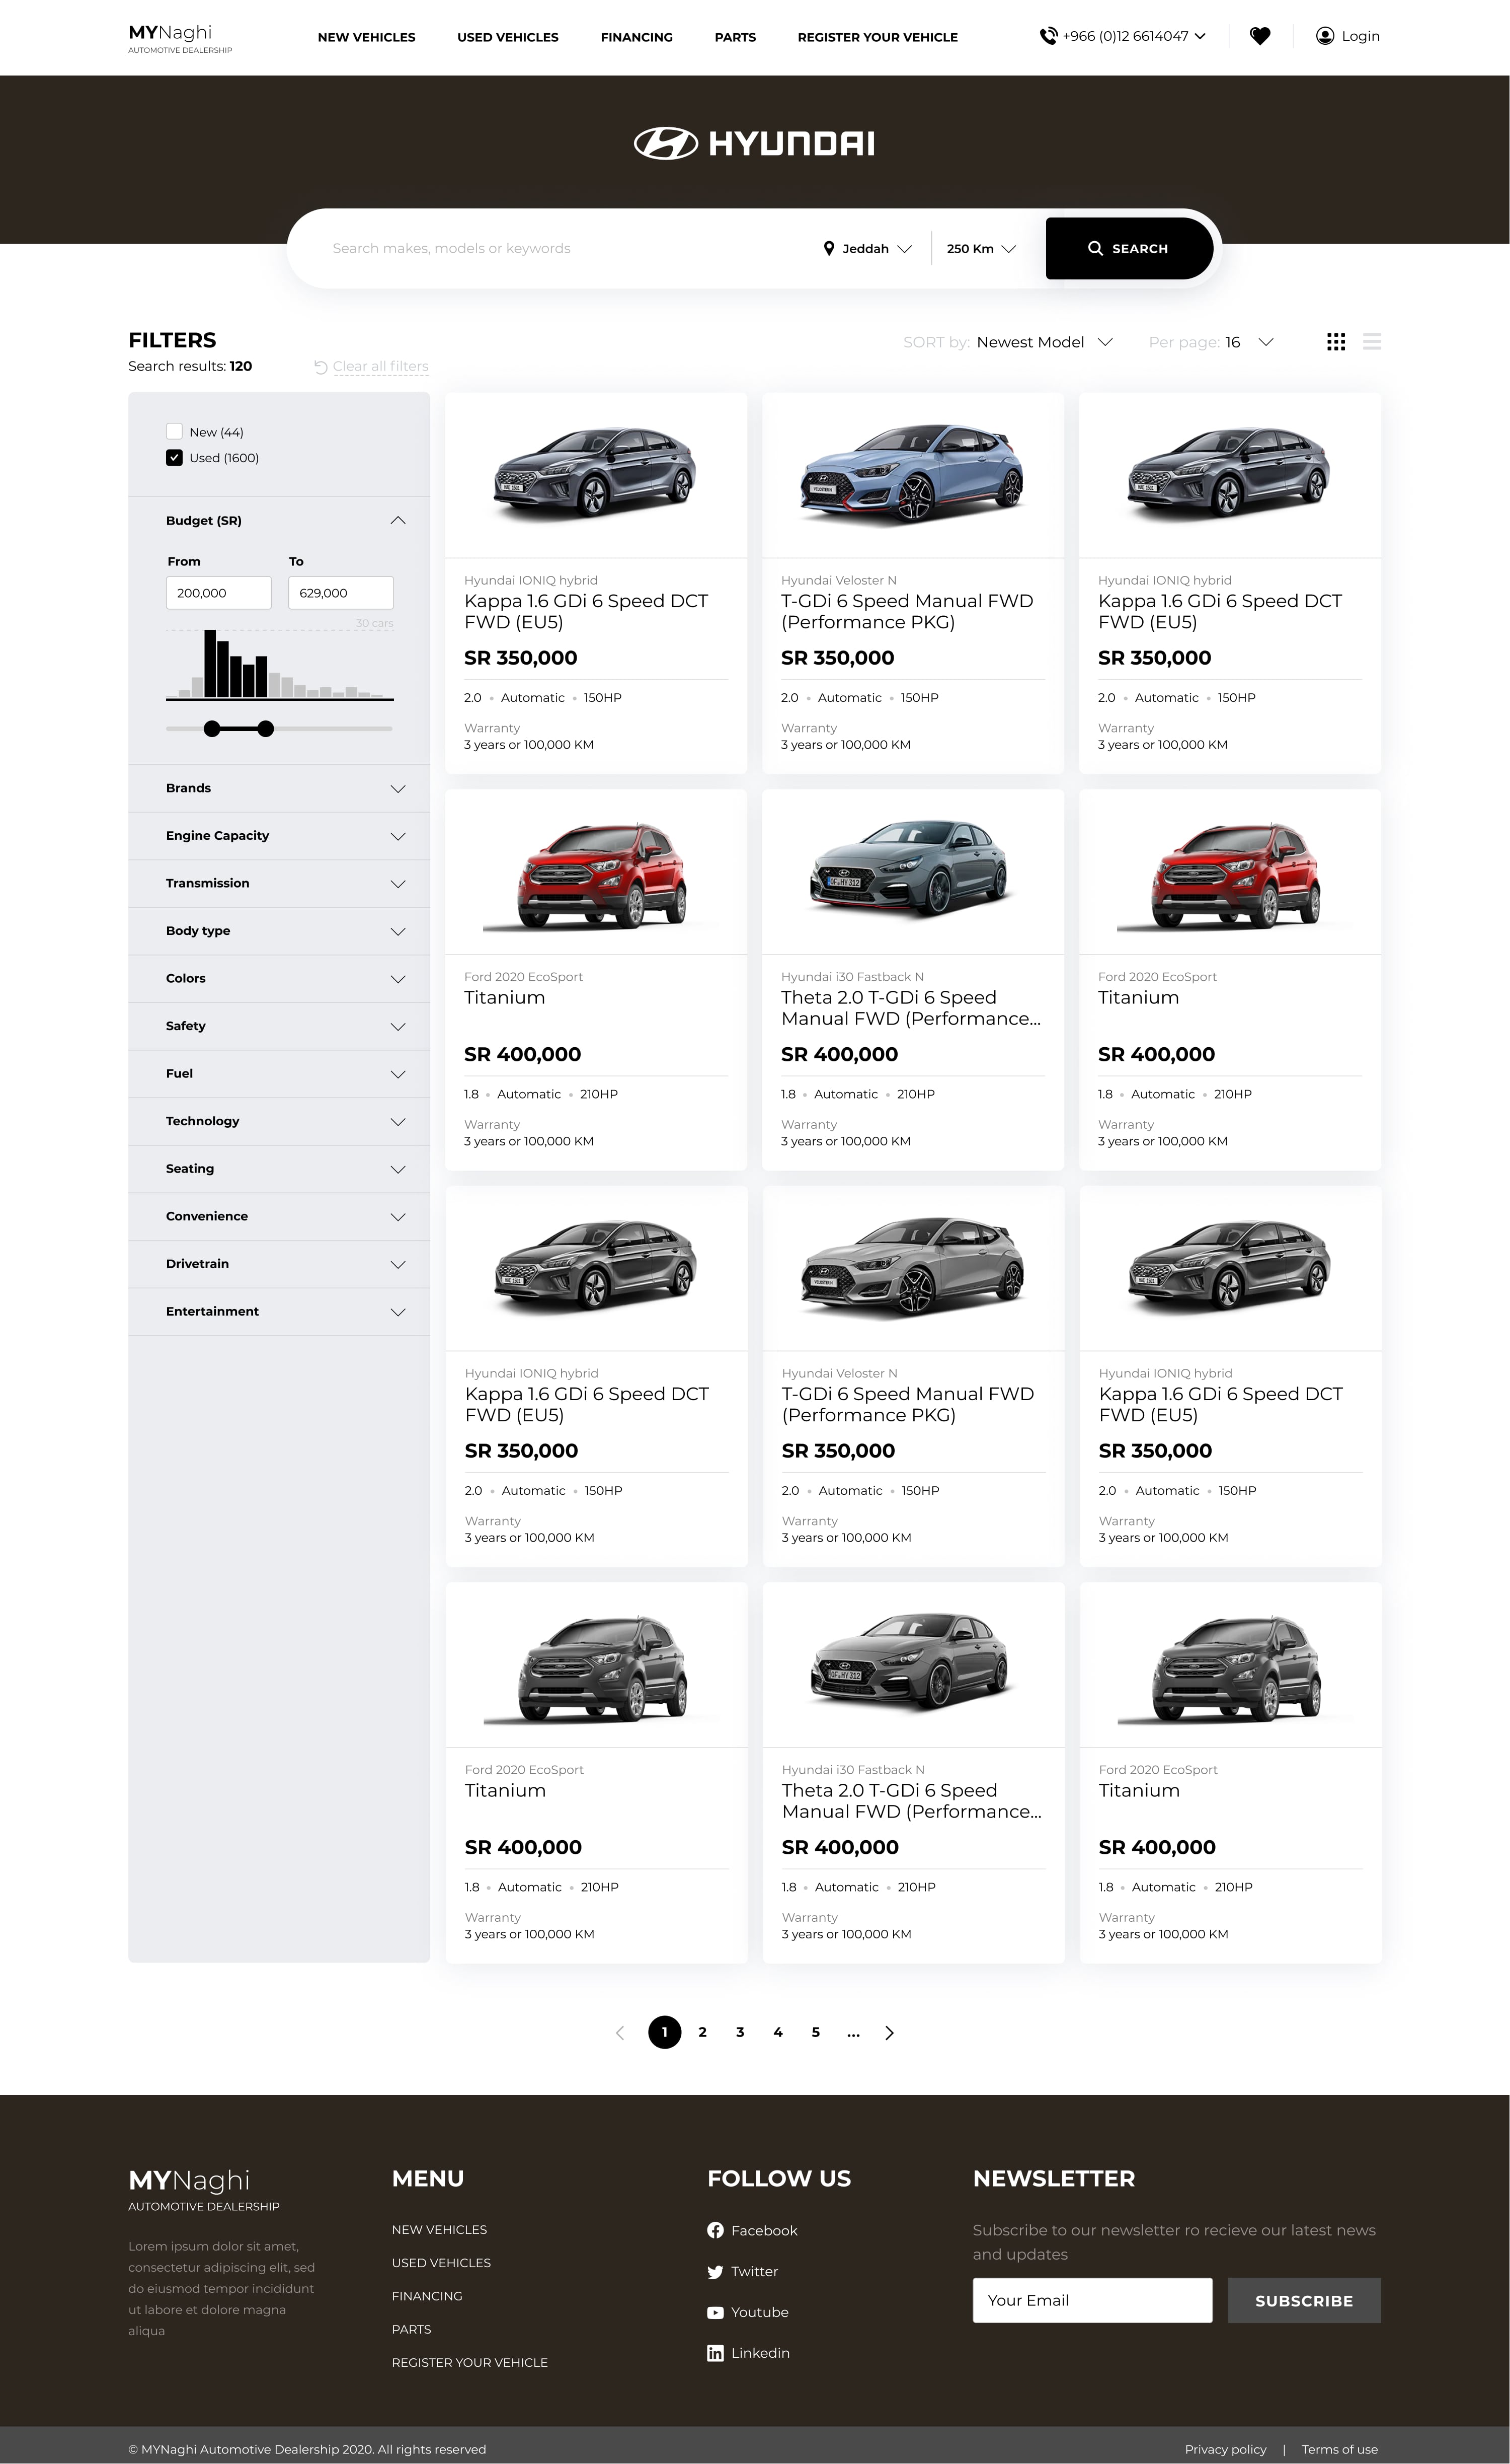1510x2464 pixels.
Task: Click the location pin icon next to Jeddah
Action: pos(828,248)
